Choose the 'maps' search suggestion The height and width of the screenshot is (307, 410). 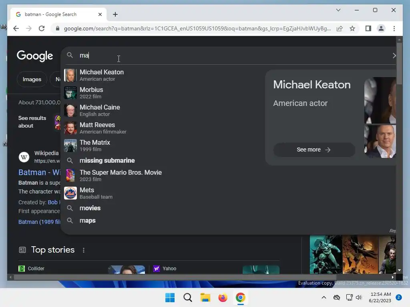click(162, 221)
